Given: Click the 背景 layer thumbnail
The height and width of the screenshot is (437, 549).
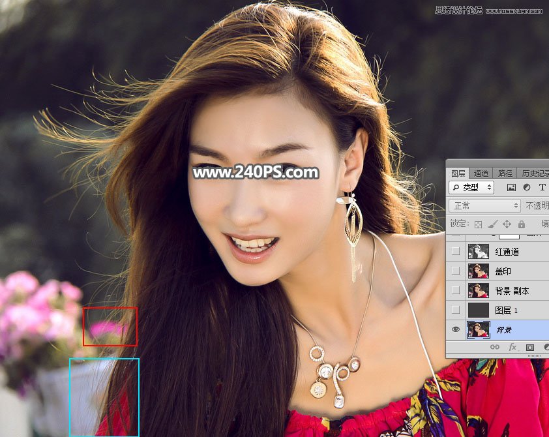Looking at the screenshot, I should point(479,330).
